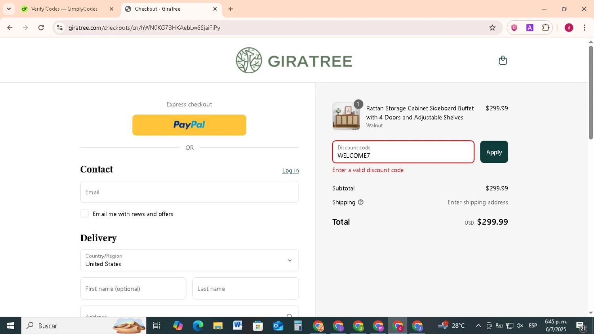Click the taskbar clock showing 6:45 p. m.

point(556,326)
